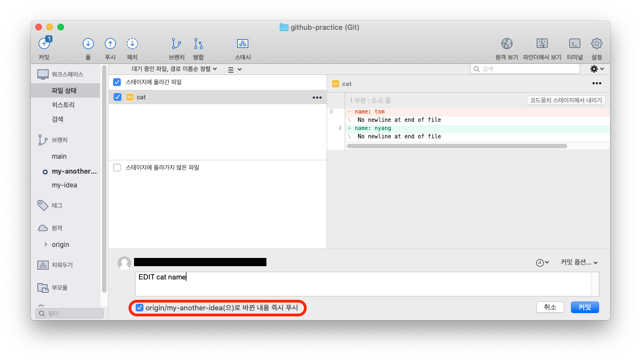Click the Commit (커밋) toolbar icon
The height and width of the screenshot is (361, 641).
coord(44,44)
